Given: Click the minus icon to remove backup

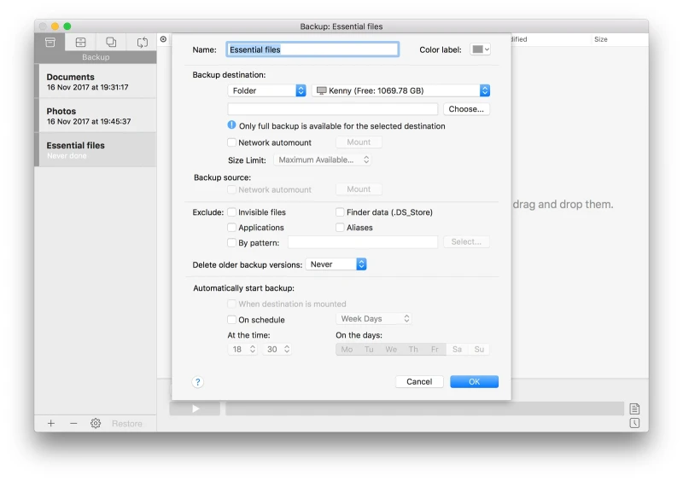Looking at the screenshot, I should point(73,423).
